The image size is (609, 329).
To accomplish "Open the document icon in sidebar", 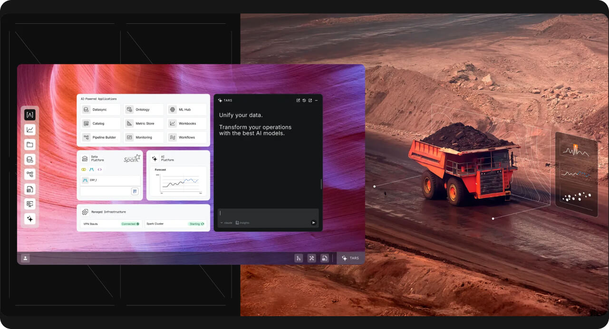I will pyautogui.click(x=30, y=189).
